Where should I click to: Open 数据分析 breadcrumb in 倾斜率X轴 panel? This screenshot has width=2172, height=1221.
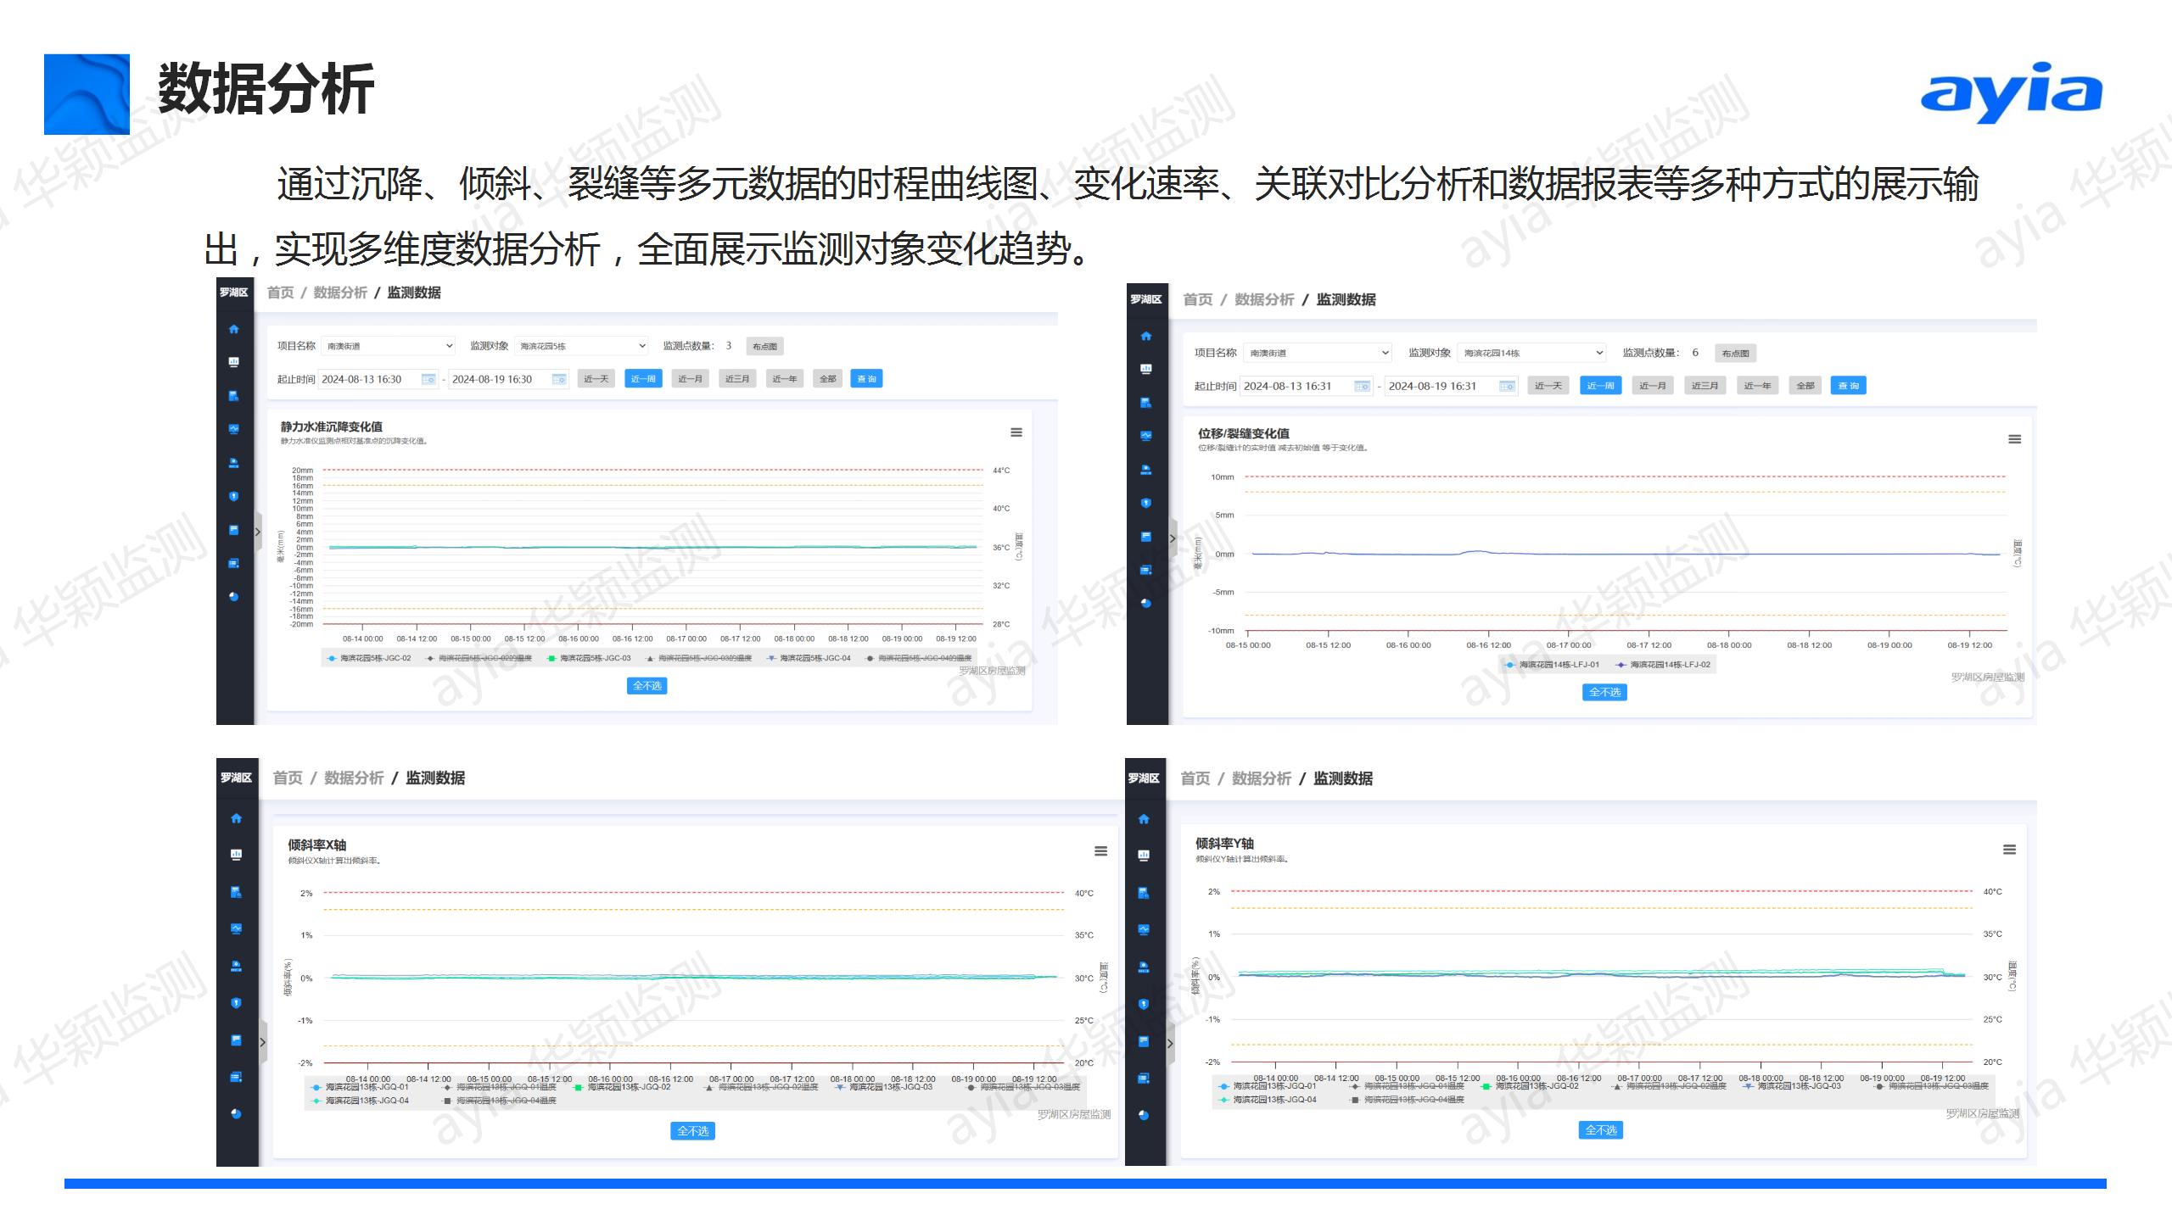pyautogui.click(x=354, y=778)
